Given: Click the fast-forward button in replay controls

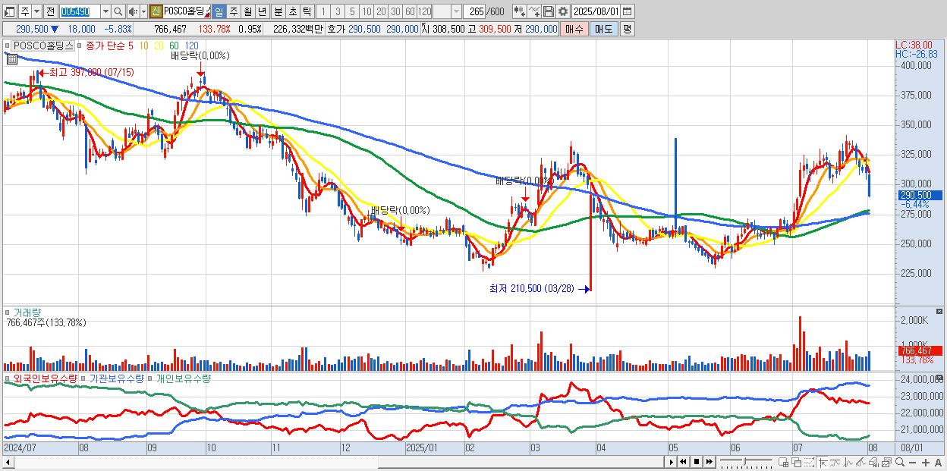Looking at the screenshot, I should point(709,462).
